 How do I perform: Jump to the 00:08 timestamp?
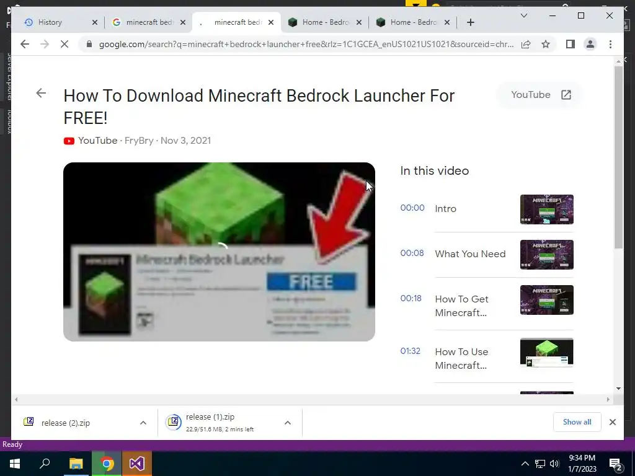pyautogui.click(x=412, y=253)
